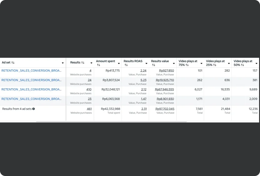This screenshot has height=176, width=260.
Task: Click the sort arrows beside Ad set header
Action: click(13, 63)
